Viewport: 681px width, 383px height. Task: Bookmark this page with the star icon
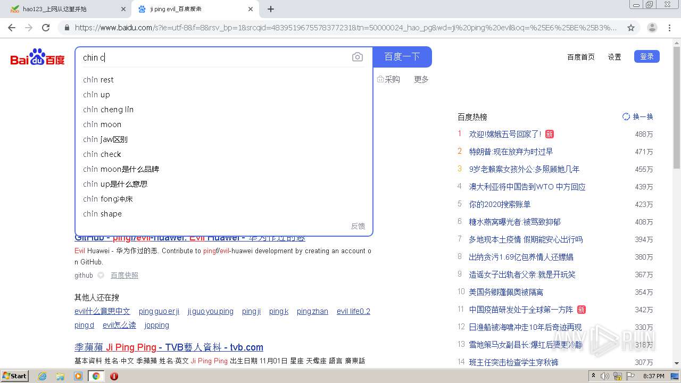[631, 28]
